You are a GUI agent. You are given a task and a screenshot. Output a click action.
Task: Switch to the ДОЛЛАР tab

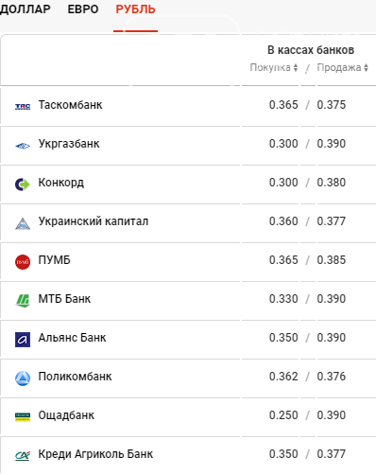pos(26,9)
